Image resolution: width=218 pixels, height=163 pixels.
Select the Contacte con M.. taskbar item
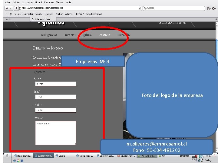[44, 156]
